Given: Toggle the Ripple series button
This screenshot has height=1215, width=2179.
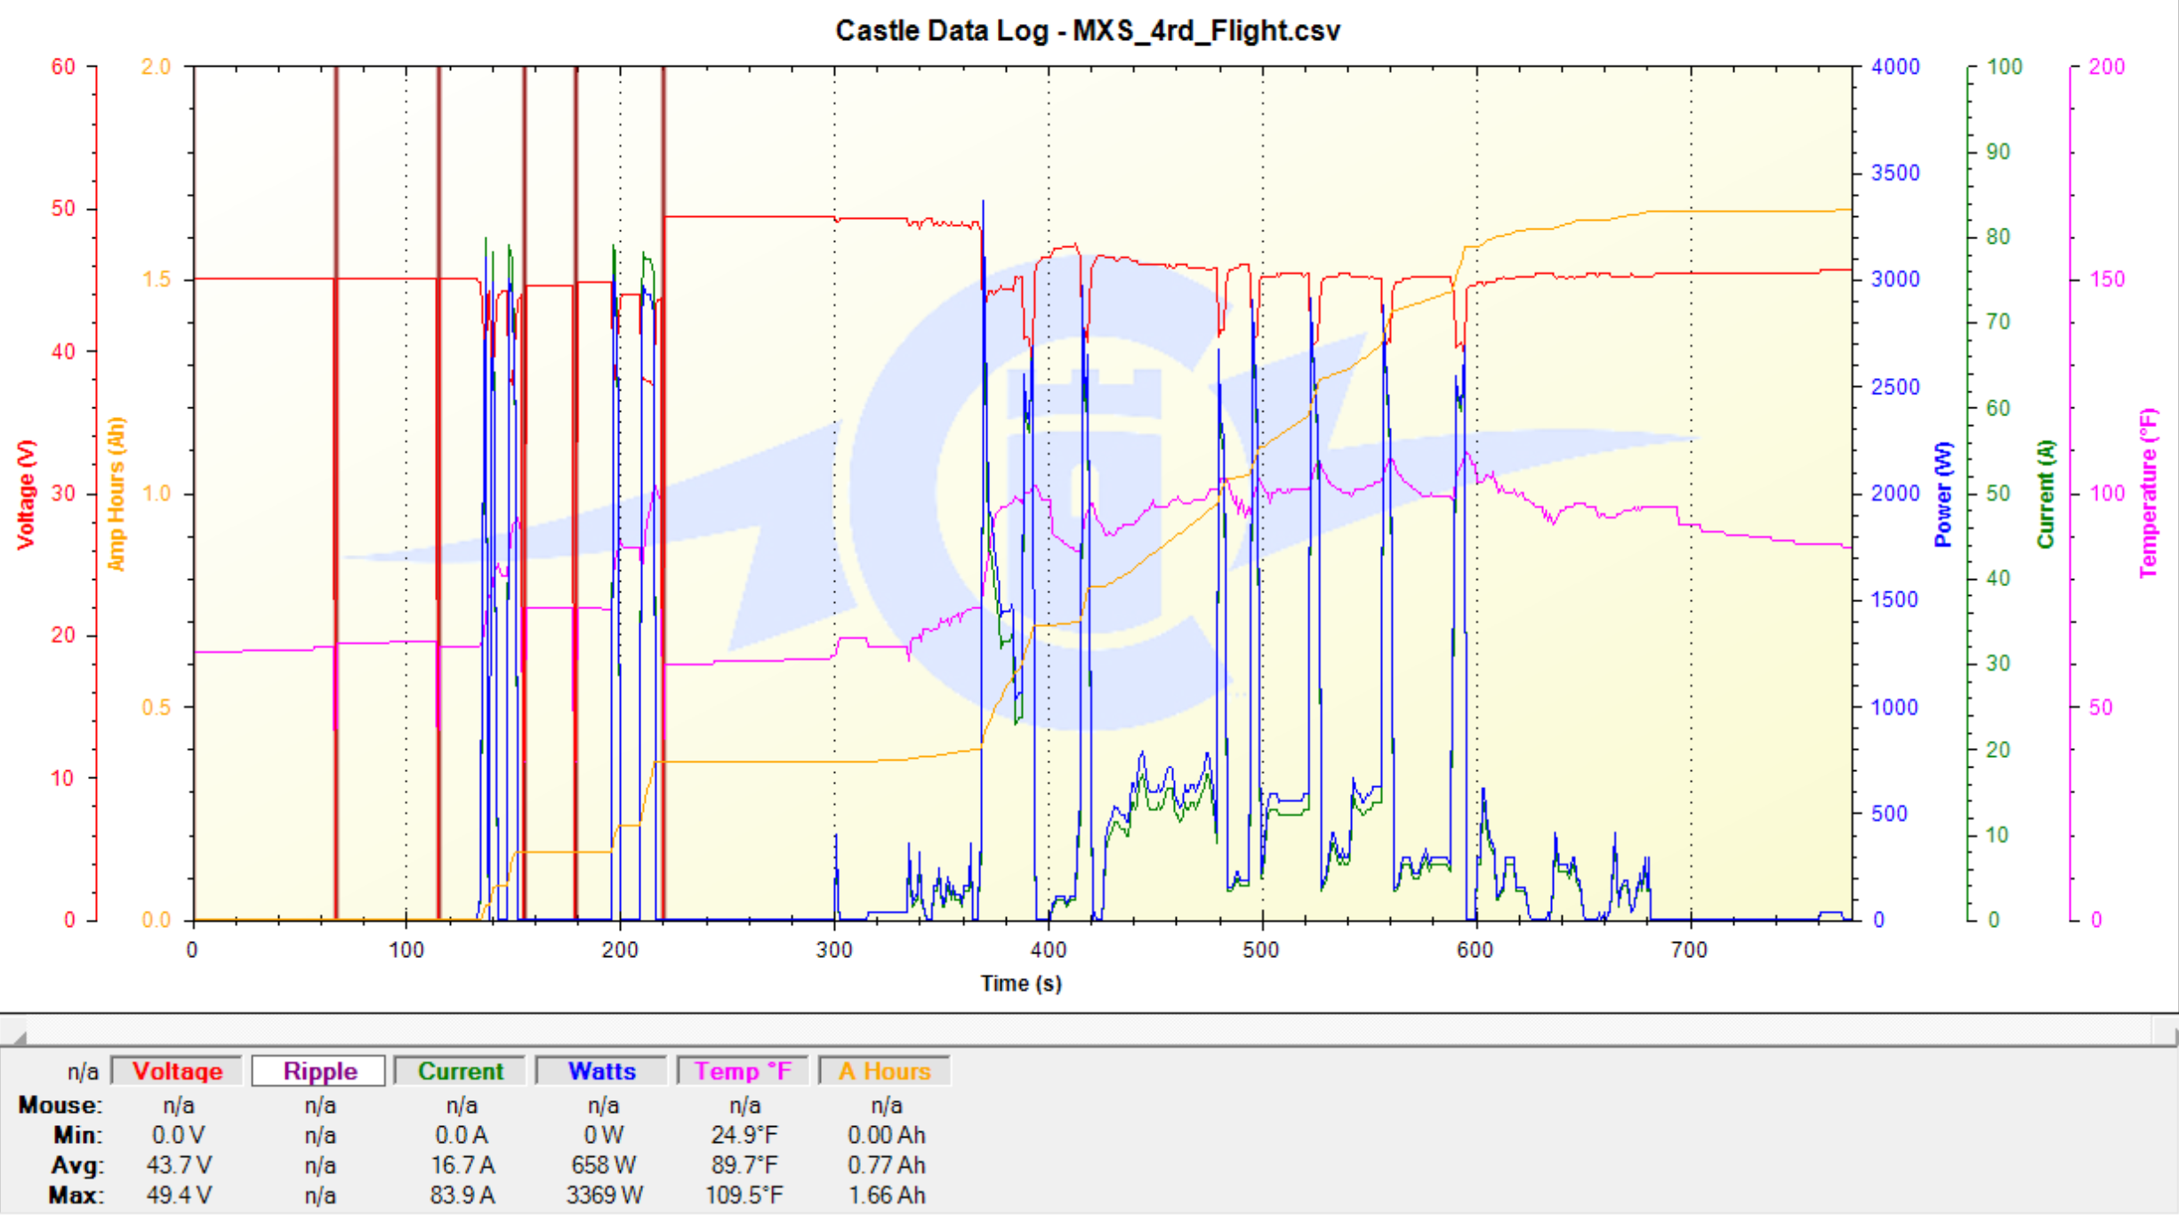Looking at the screenshot, I should [319, 1071].
